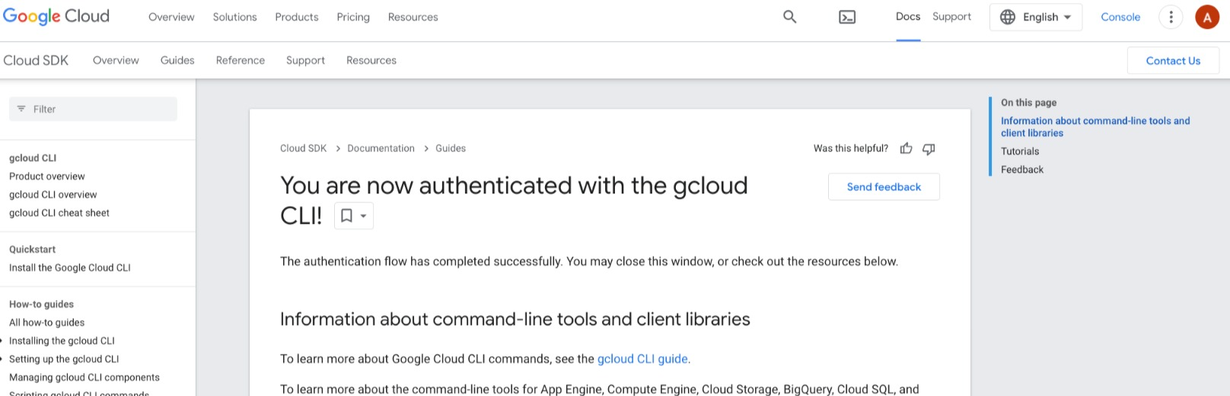Focus the sidebar Filter field

click(x=93, y=109)
